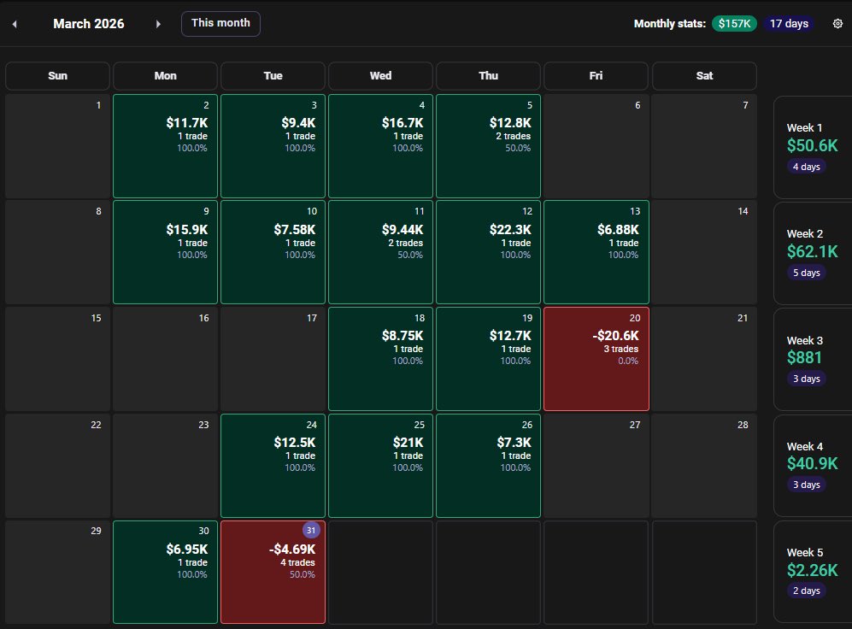Go to previous month arrow
The image size is (852, 629).
pos(15,24)
